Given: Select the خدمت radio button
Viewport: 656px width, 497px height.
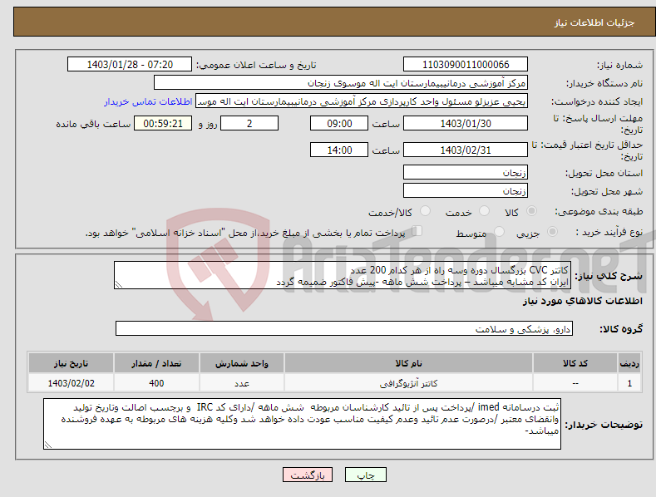Looking at the screenshot, I should point(484,211).
